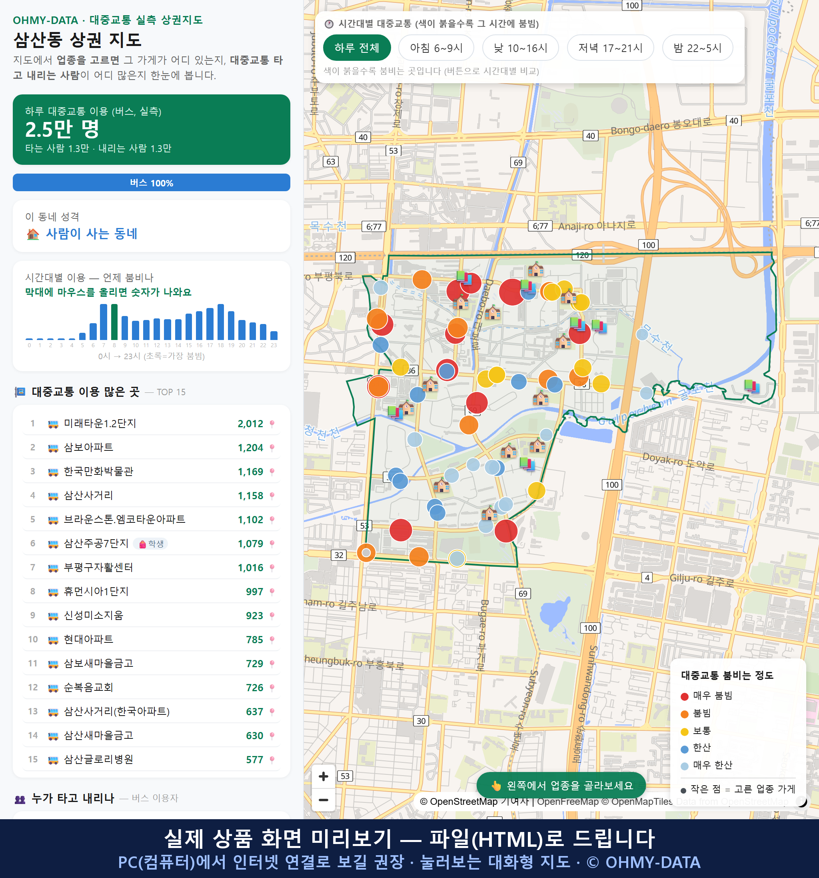The image size is (819, 878).
Task: Switch to 낮 10~16시 time filter
Action: (x=521, y=48)
